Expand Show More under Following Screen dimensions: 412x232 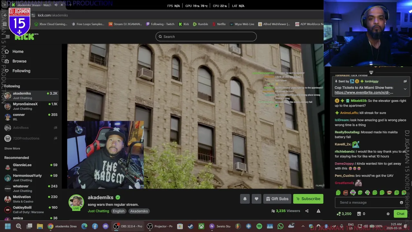pyautogui.click(x=12, y=149)
